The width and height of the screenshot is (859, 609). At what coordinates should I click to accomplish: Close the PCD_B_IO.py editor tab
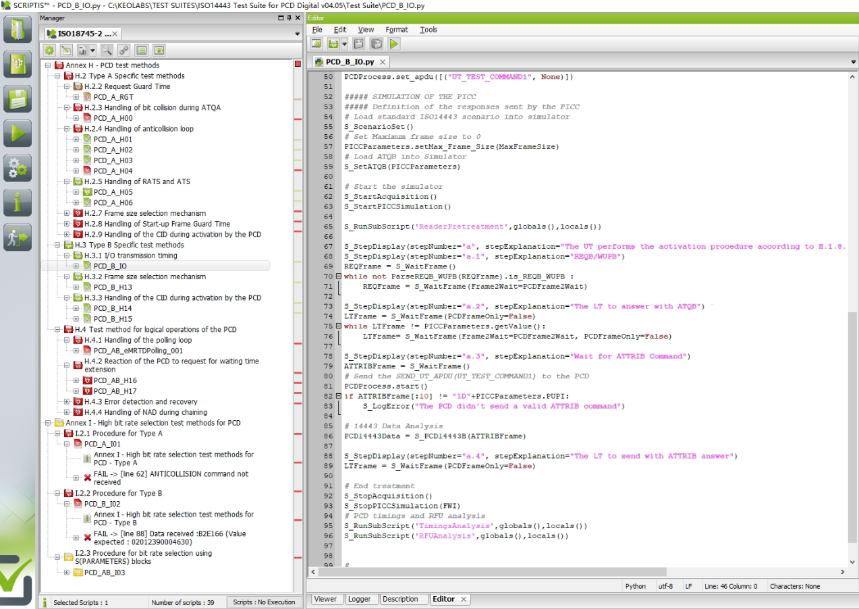point(383,62)
